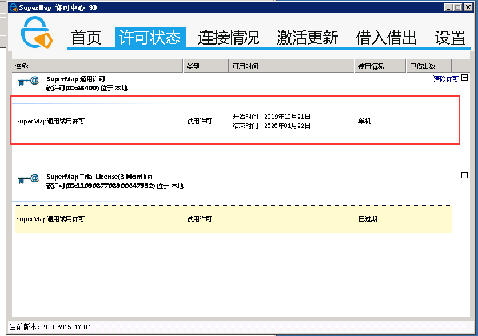Go to the 借入借出 tab
The height and width of the screenshot is (336, 478).
coord(387,38)
